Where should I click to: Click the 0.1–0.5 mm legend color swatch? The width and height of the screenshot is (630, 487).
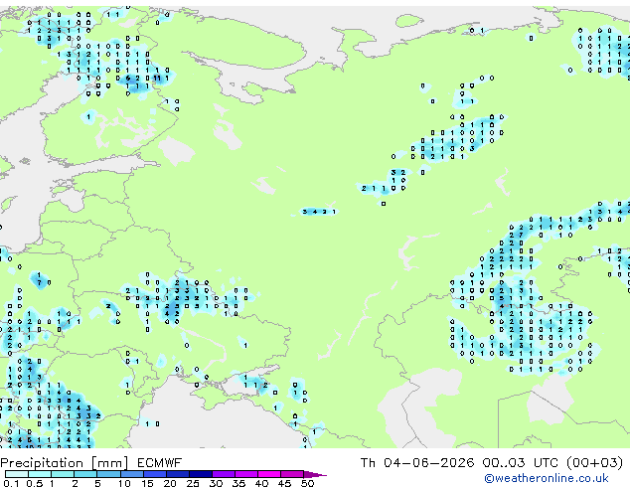click(x=17, y=474)
